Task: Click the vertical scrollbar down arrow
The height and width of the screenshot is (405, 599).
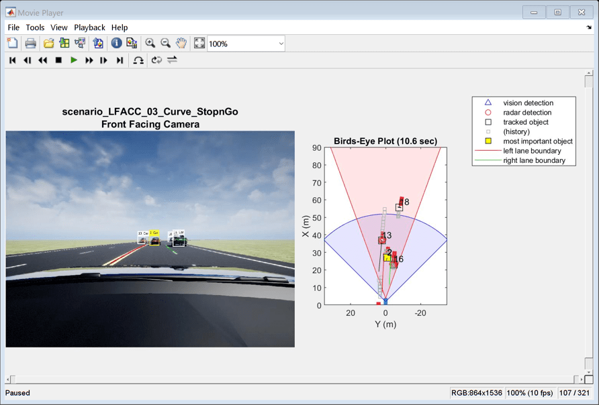Action: (x=589, y=373)
